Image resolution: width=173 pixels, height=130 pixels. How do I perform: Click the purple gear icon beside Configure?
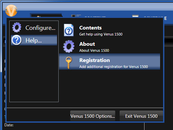pyautogui.click(x=17, y=27)
